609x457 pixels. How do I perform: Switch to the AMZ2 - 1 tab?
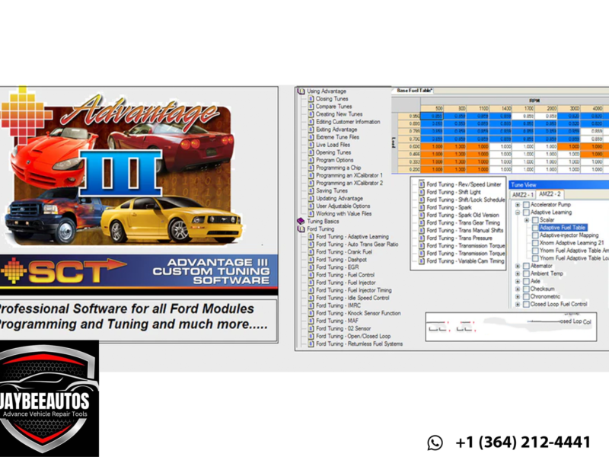(x=521, y=195)
